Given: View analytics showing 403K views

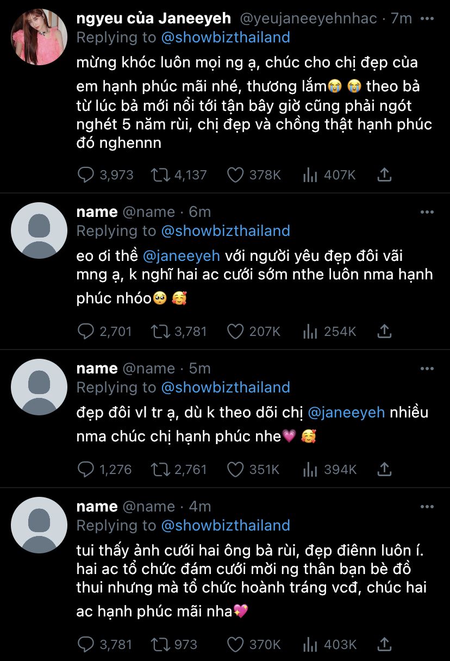Looking at the screenshot, I should pyautogui.click(x=310, y=645).
